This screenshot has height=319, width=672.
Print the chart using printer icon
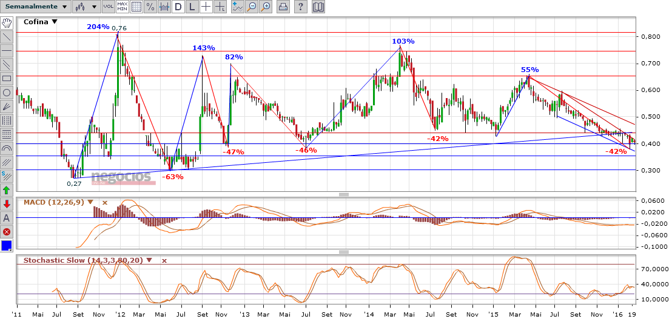point(283,7)
